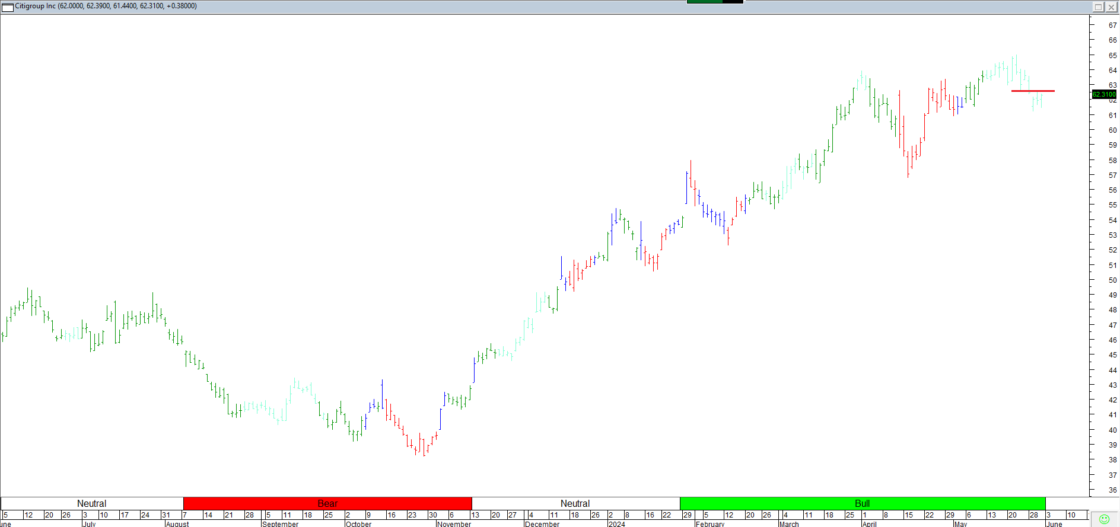Click the May month label
The image size is (1120, 527).
click(960, 524)
